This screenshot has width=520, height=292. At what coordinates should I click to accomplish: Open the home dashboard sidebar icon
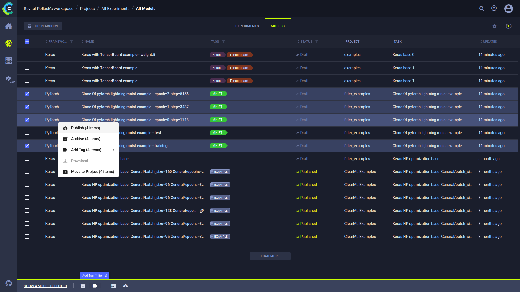coord(9,26)
